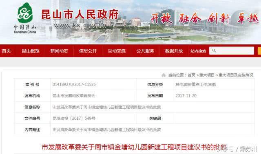Viewport: 261px width, 154px height.
Task: Click the 昆山市人民政府 header title
Action: (80, 15)
